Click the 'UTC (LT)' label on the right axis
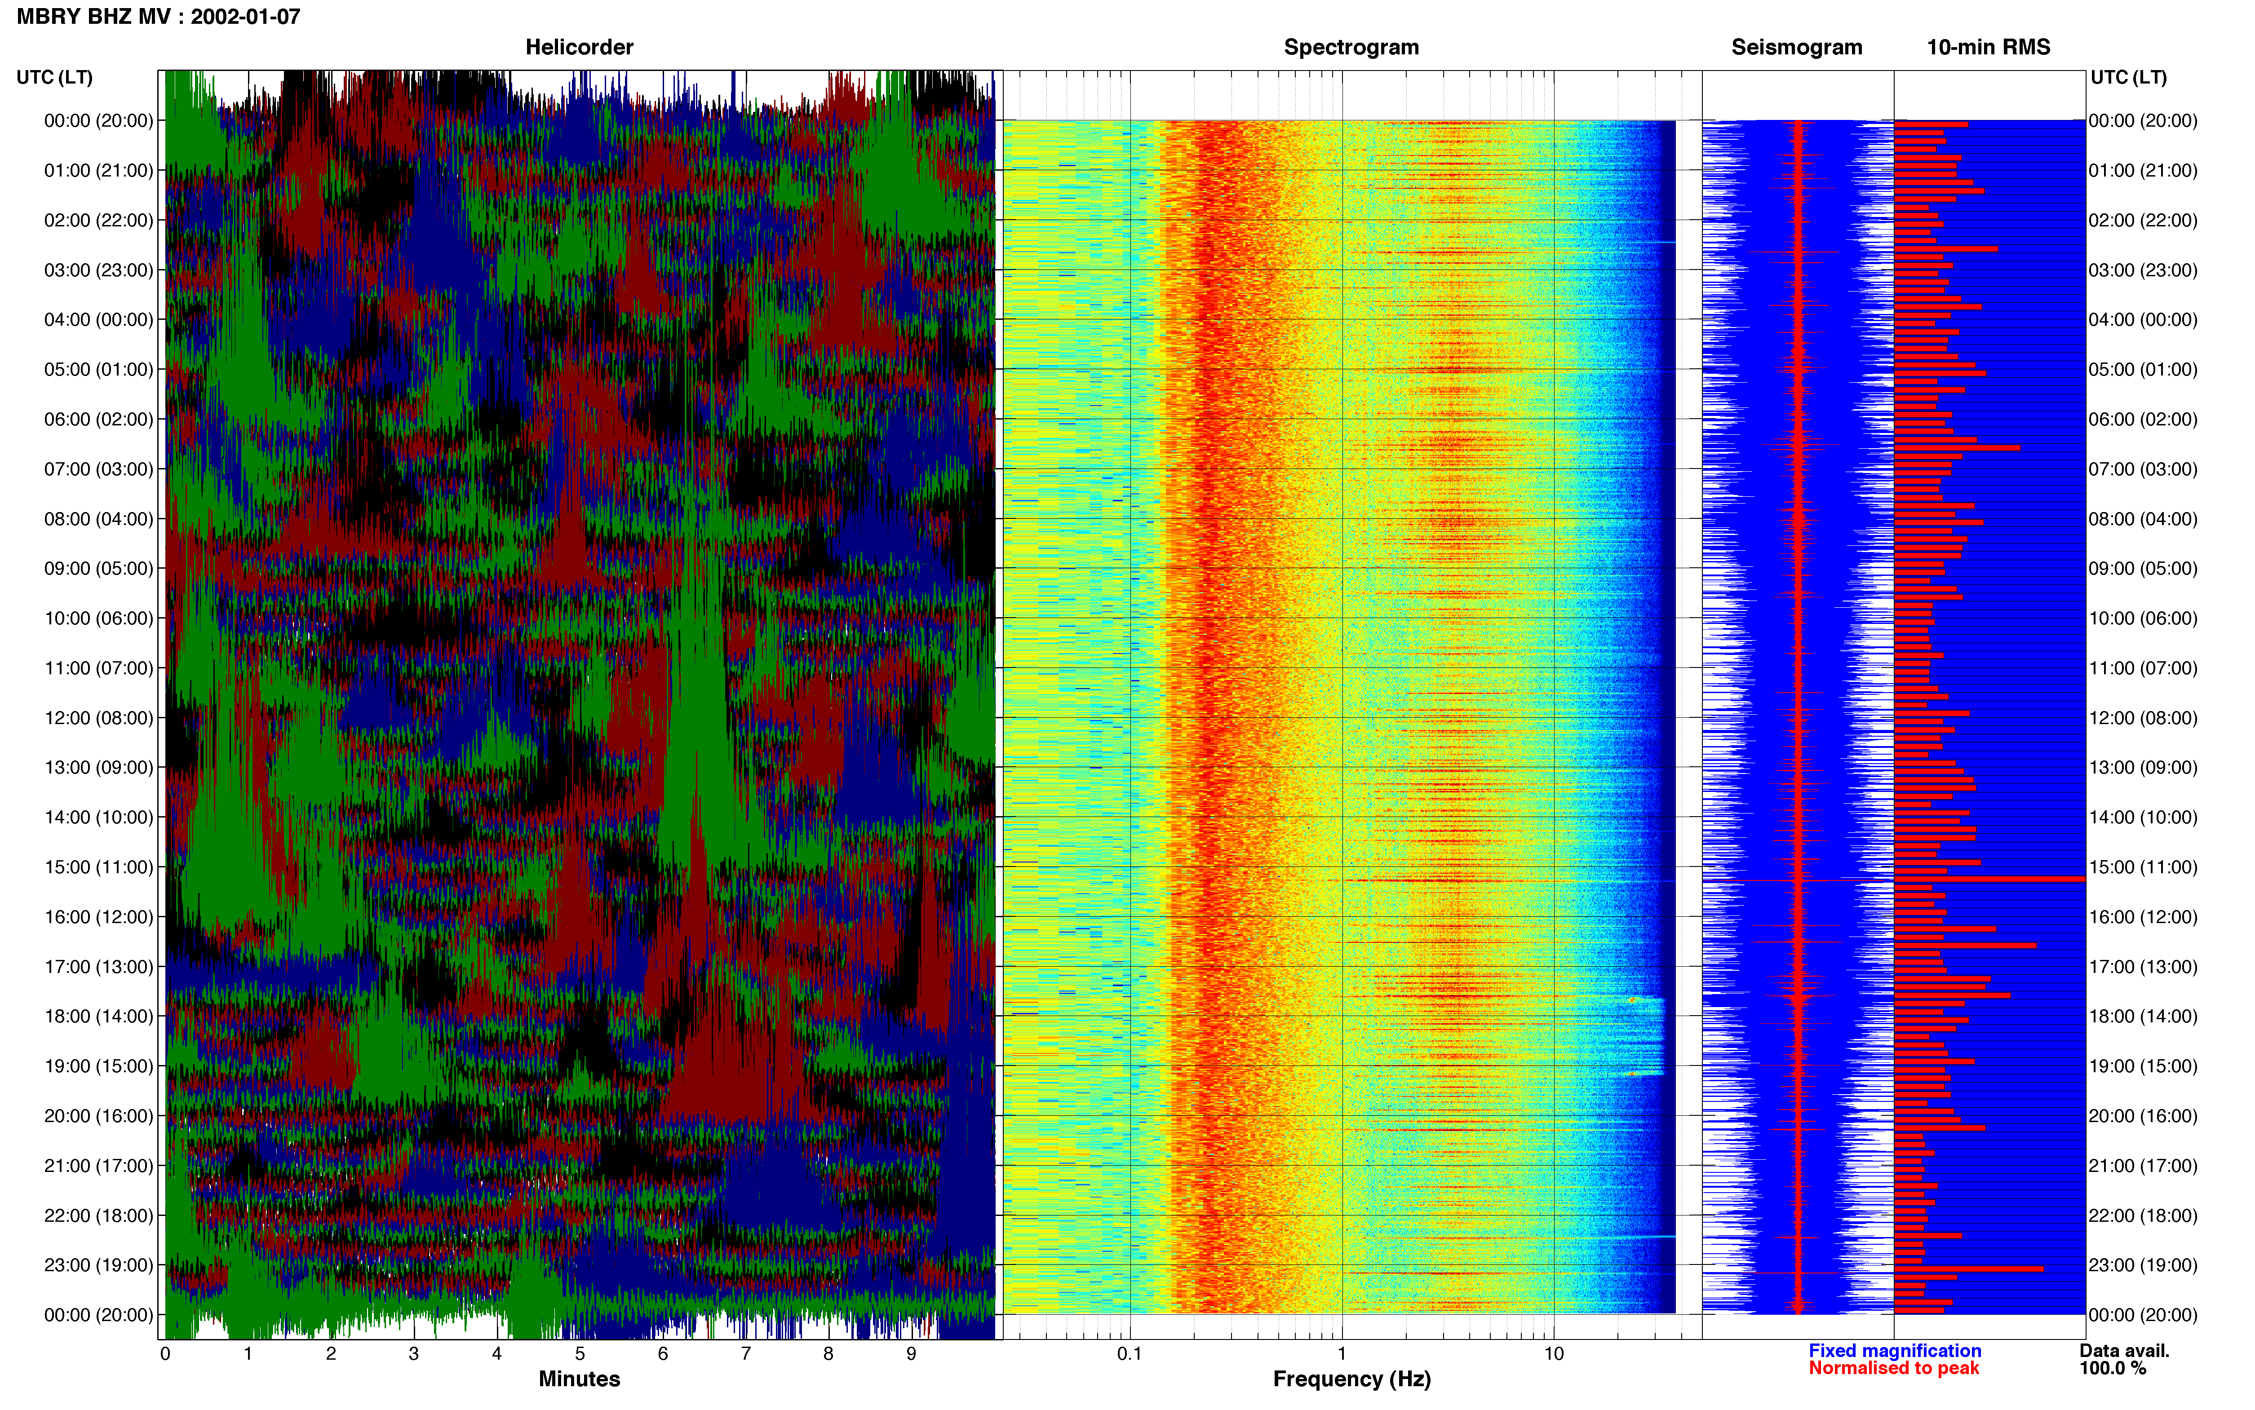Image resolution: width=2255 pixels, height=1410 pixels. (x=2128, y=77)
